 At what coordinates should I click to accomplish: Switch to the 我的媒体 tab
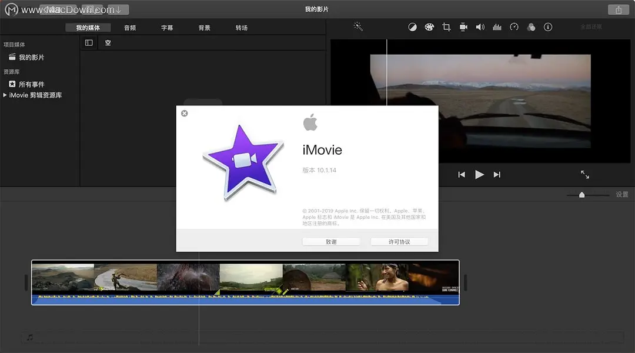tap(88, 28)
